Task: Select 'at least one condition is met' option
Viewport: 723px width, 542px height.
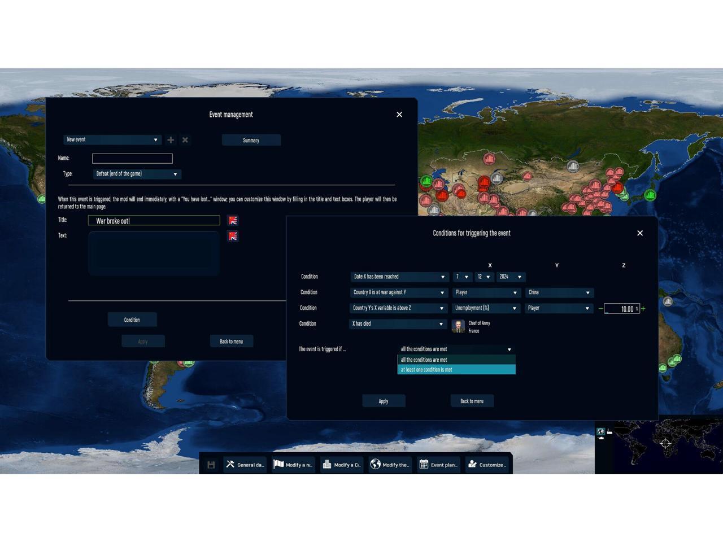Action: (456, 370)
